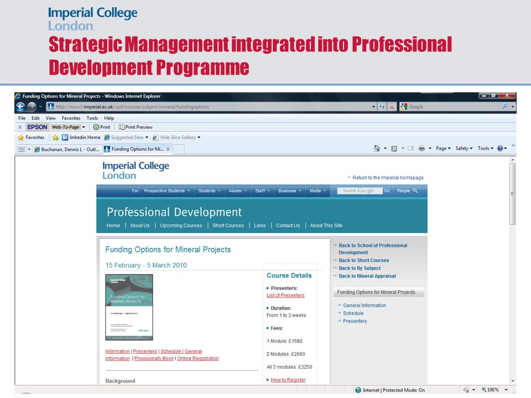The height and width of the screenshot is (398, 531).
Task: Click the Print Preview button
Action: tap(136, 127)
